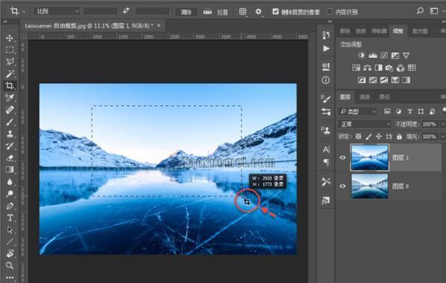Open the Character (A) panel icon
The height and width of the screenshot is (283, 446).
pos(326,149)
